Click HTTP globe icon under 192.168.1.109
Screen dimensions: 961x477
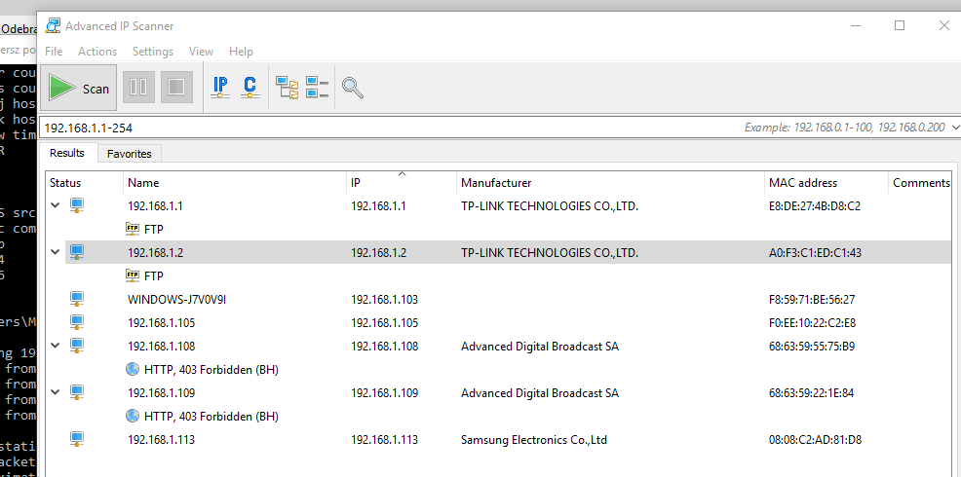133,416
